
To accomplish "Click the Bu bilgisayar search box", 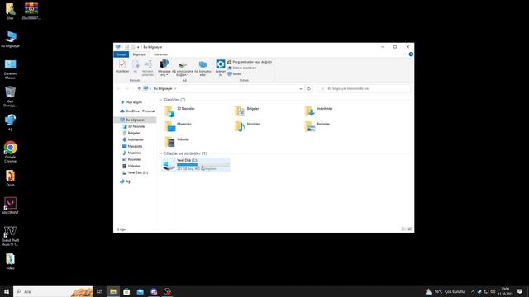I will pyautogui.click(x=364, y=88).
